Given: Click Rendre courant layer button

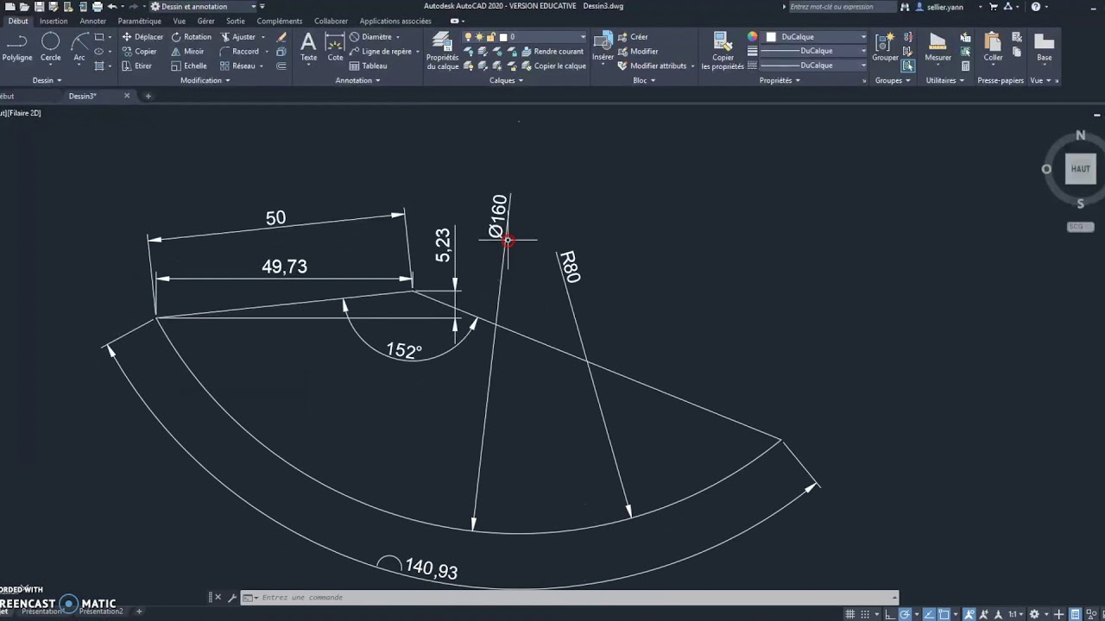Looking at the screenshot, I should click(x=552, y=52).
